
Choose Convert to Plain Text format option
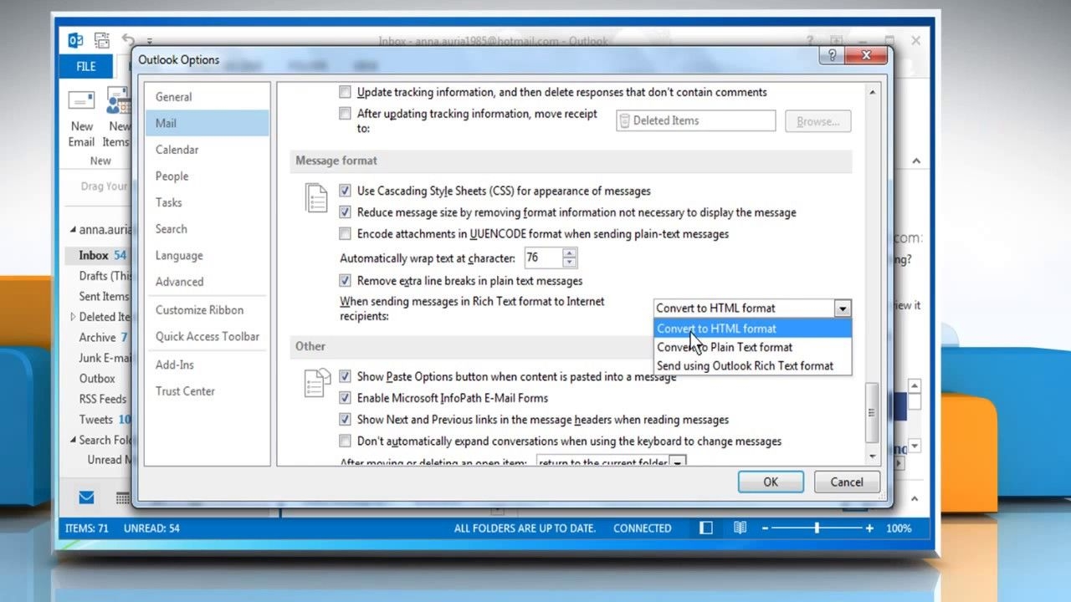click(752, 347)
